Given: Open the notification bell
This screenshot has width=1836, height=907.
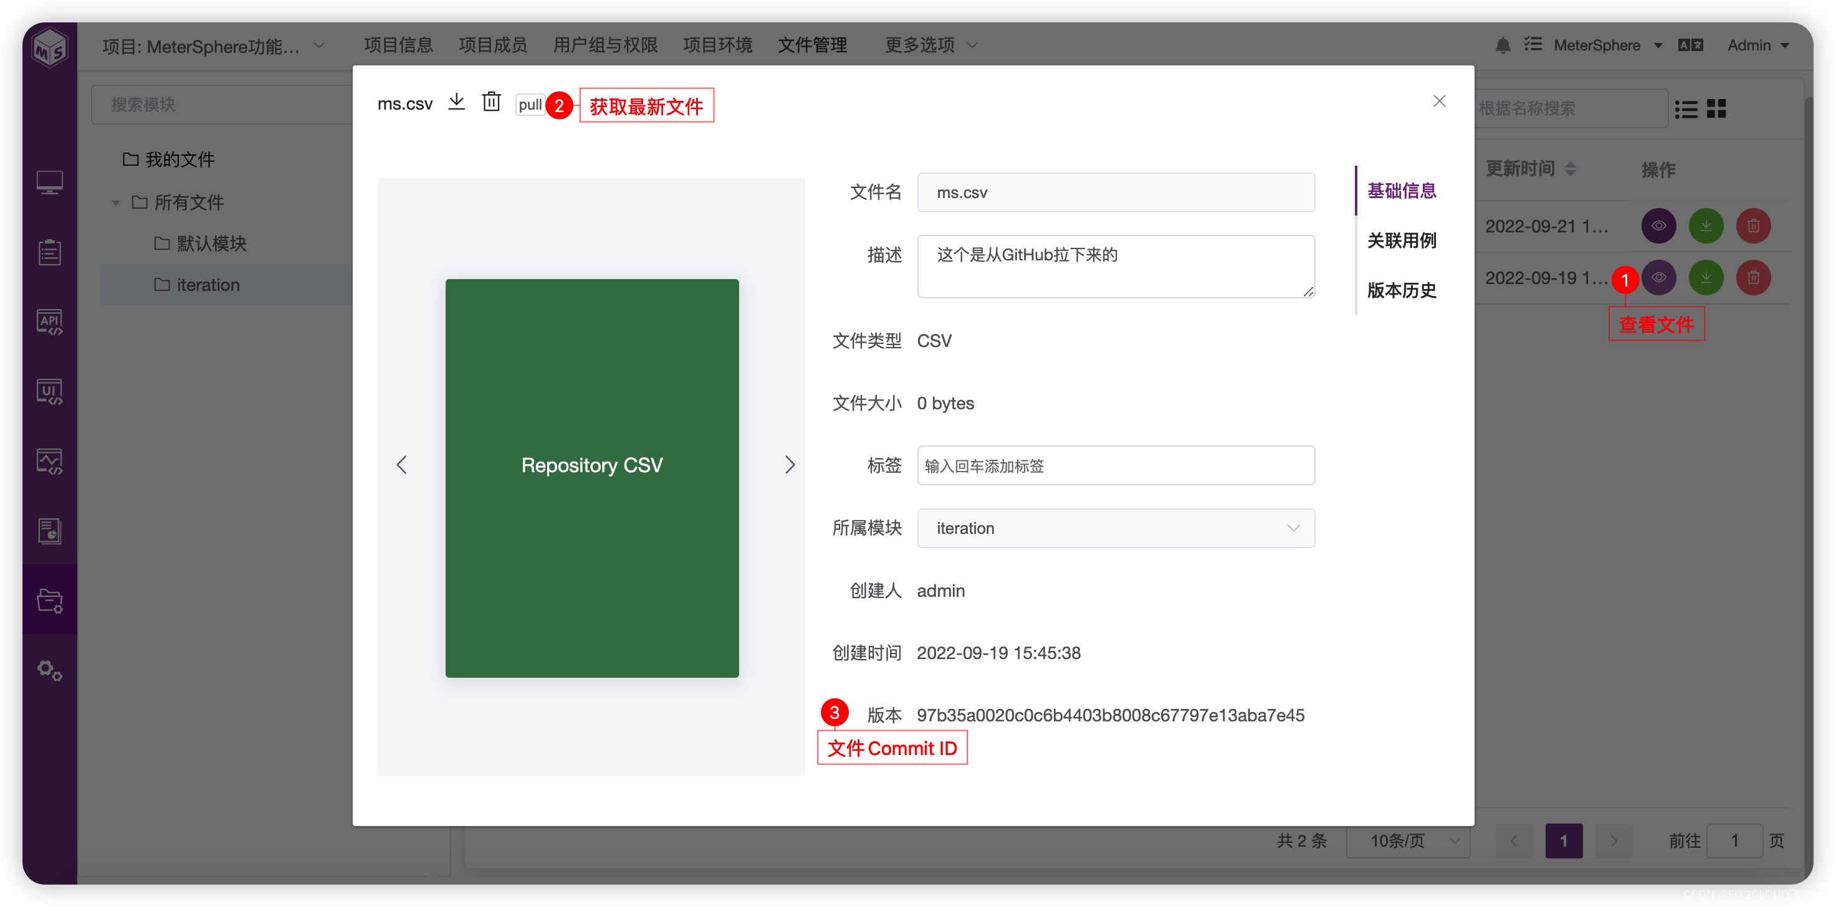Looking at the screenshot, I should coord(1503,45).
